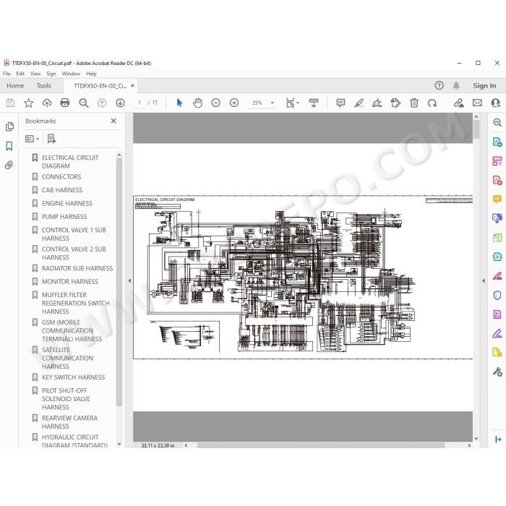The height and width of the screenshot is (506, 506).
Task: Open the Window menu
Action: (71, 74)
